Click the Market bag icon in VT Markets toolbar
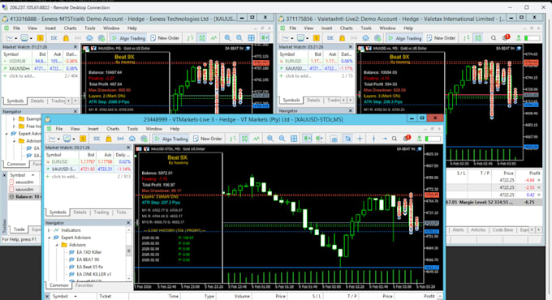Screen dimensions: 552x300 (109, 139)
